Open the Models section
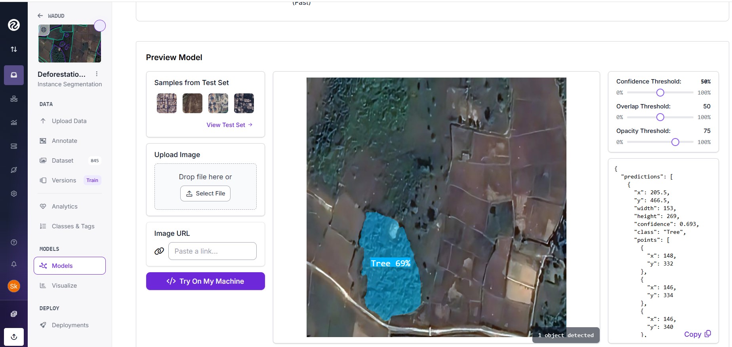This screenshot has width=732, height=347. tap(70, 265)
